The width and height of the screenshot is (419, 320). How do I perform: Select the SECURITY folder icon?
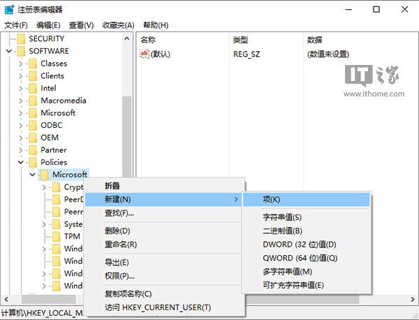pyautogui.click(x=21, y=39)
